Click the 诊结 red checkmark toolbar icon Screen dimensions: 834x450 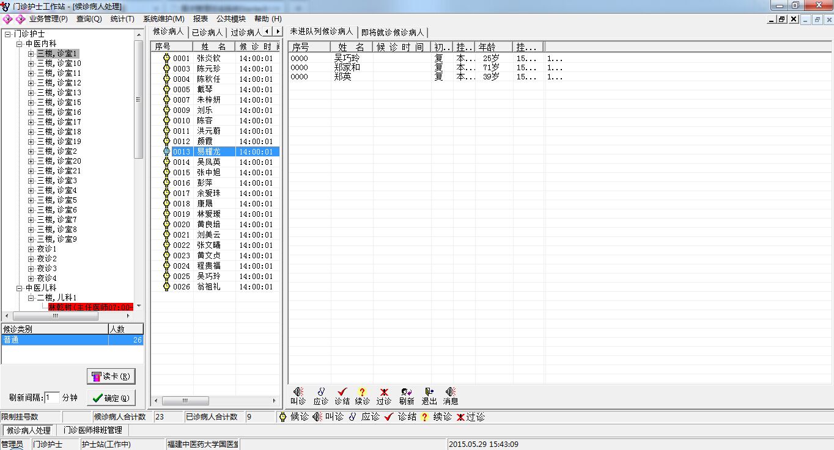342,392
